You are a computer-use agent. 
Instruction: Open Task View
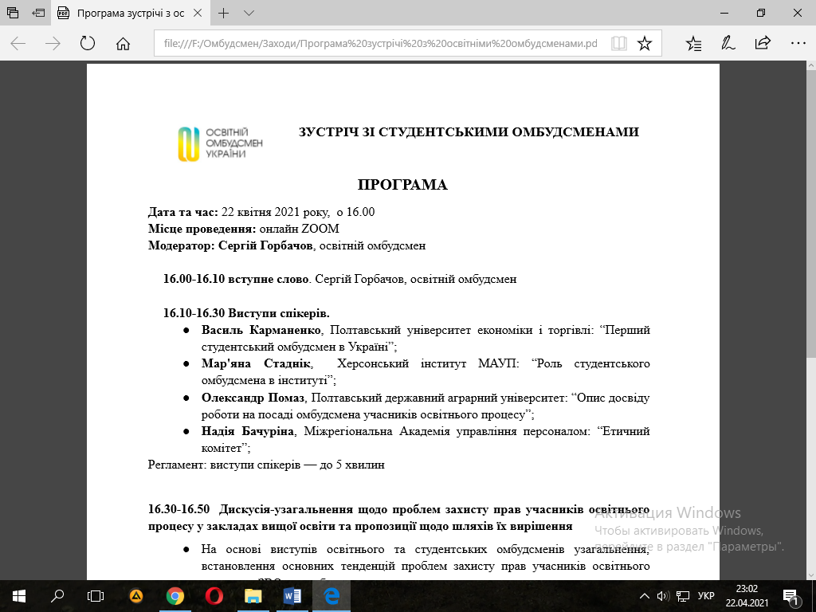tap(96, 595)
